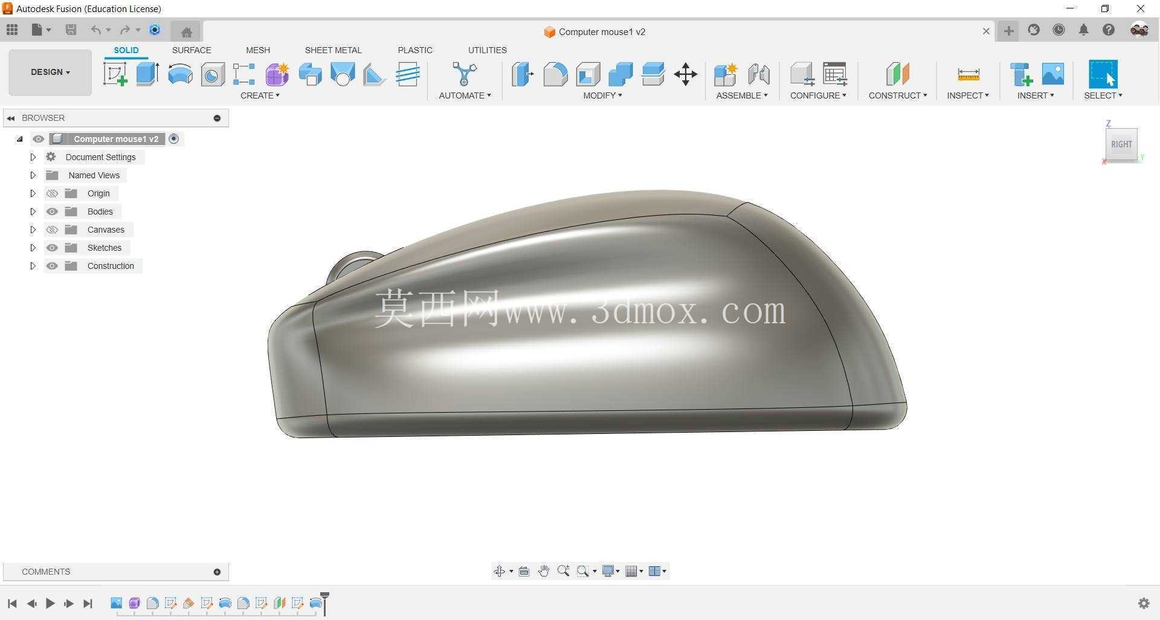
Task: Open timeline settings gear
Action: click(x=1143, y=603)
